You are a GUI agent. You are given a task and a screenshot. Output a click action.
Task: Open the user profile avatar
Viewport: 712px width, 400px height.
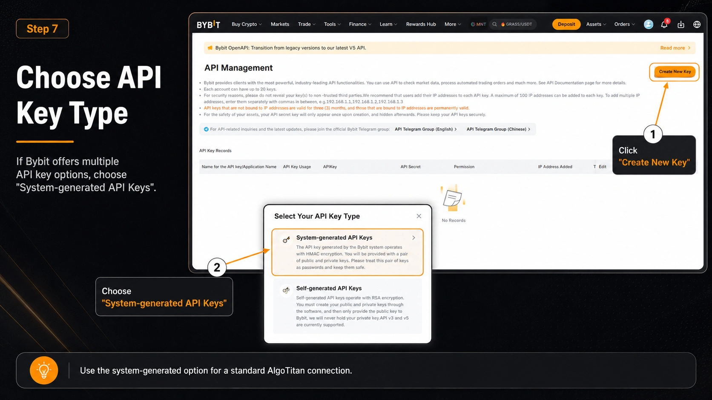pyautogui.click(x=648, y=24)
